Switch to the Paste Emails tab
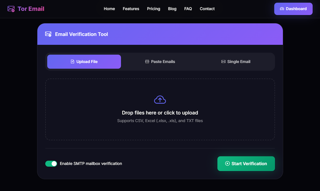 [160, 61]
